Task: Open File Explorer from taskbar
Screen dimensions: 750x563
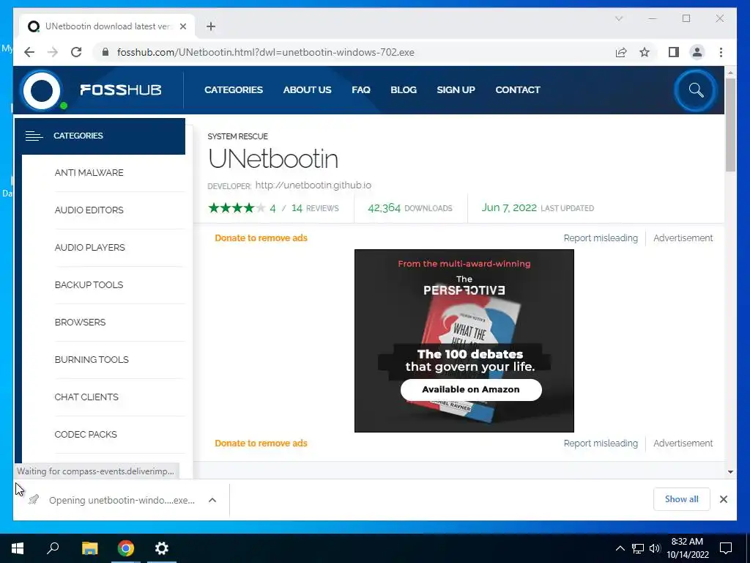Action: coord(89,548)
